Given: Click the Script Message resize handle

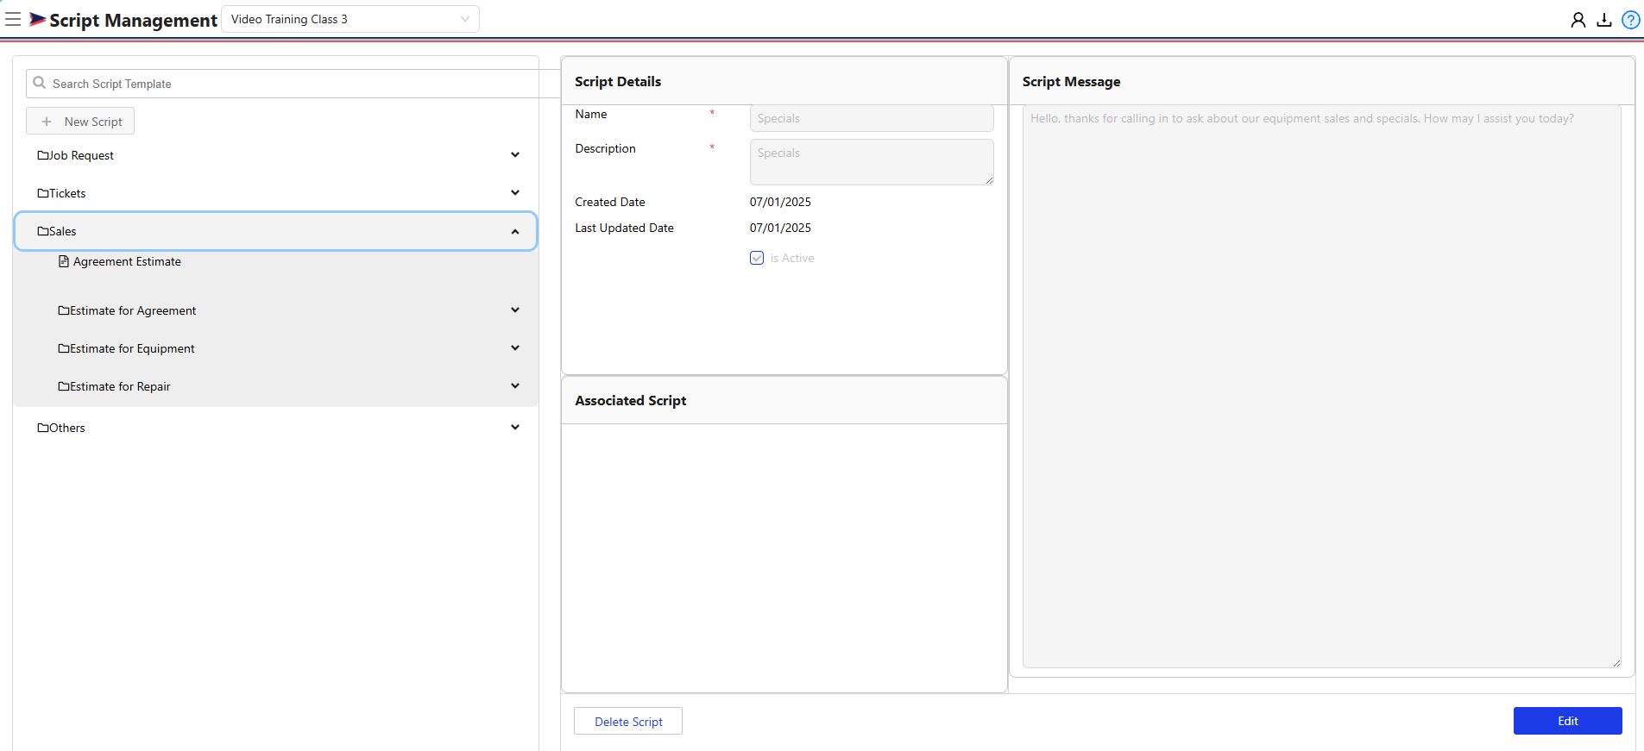Looking at the screenshot, I should click(x=1616, y=663).
